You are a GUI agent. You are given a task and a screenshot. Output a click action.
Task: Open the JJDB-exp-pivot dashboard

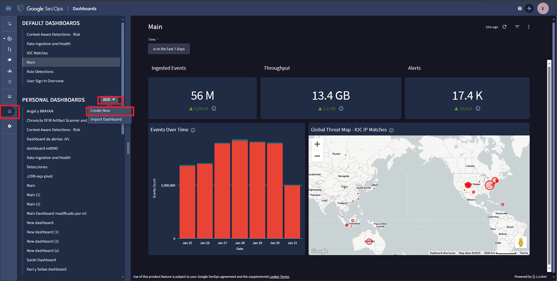coord(40,176)
